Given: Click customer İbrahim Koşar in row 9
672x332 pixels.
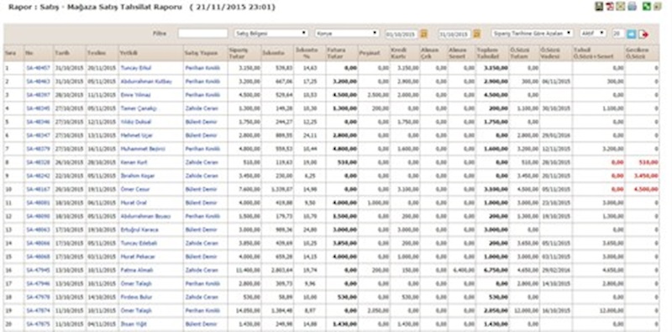Looking at the screenshot, I should point(138,176).
